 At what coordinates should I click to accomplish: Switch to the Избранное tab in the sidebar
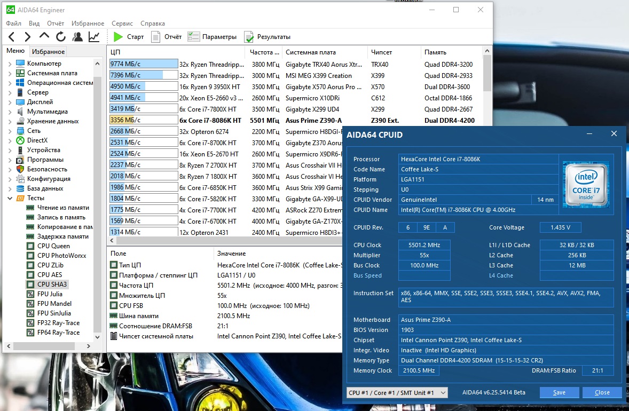point(48,51)
